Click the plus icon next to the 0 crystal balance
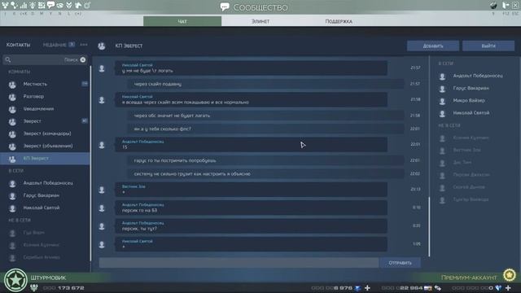Viewport: 521px width, 293px height. 508,287
